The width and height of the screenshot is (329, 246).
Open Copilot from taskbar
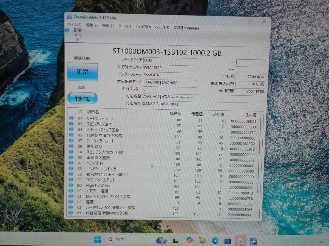tap(189, 240)
